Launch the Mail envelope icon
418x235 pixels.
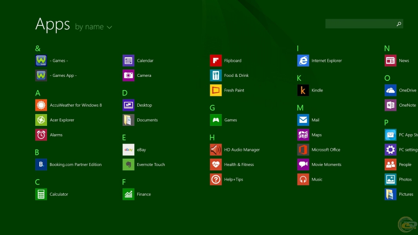[x=303, y=120]
